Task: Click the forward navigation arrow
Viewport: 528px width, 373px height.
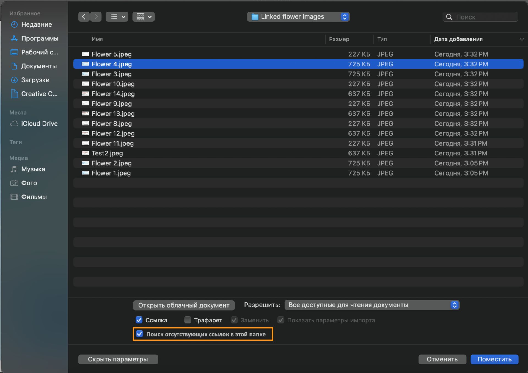Action: 96,17
